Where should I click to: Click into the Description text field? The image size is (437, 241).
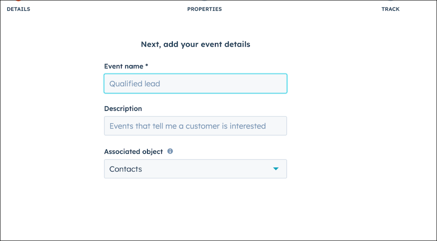pyautogui.click(x=195, y=126)
